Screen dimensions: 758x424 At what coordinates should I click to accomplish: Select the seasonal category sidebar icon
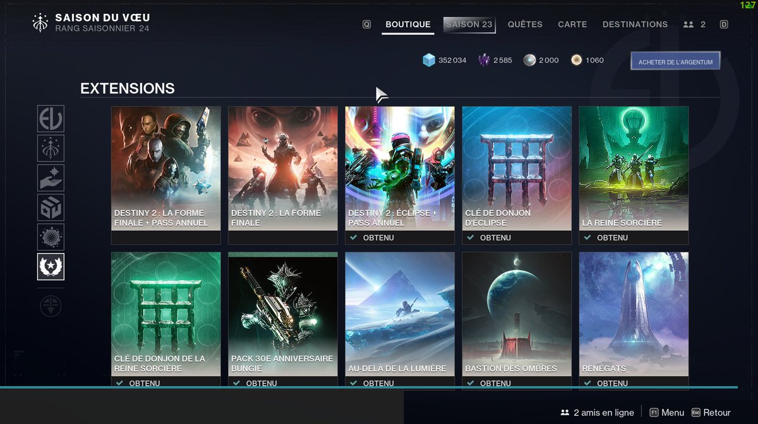(x=51, y=148)
